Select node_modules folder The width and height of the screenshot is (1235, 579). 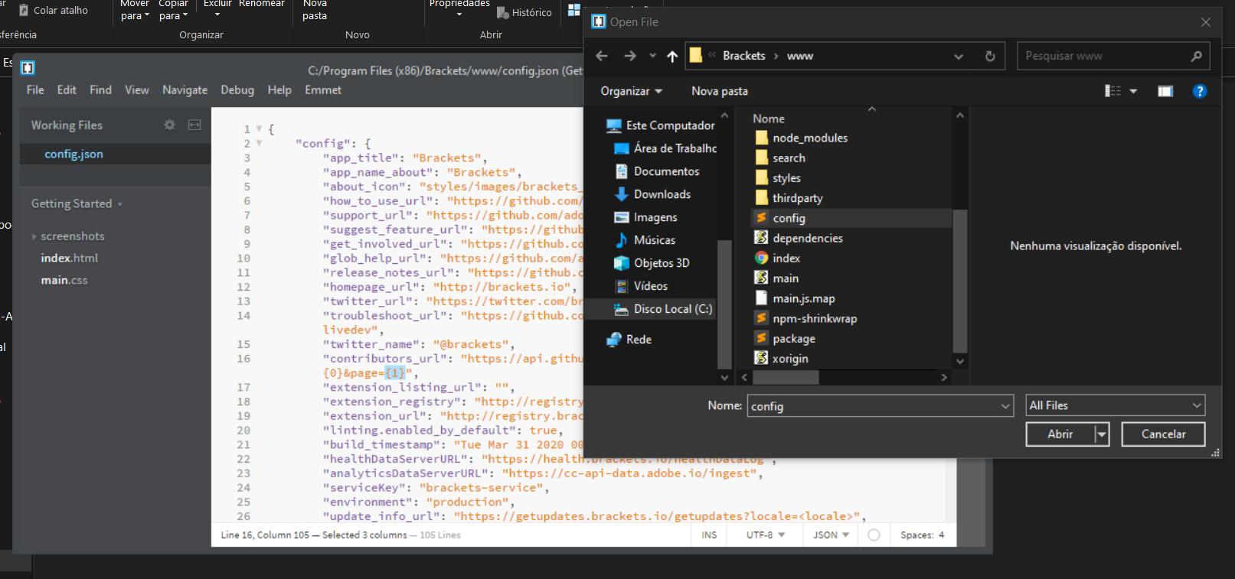coord(802,138)
